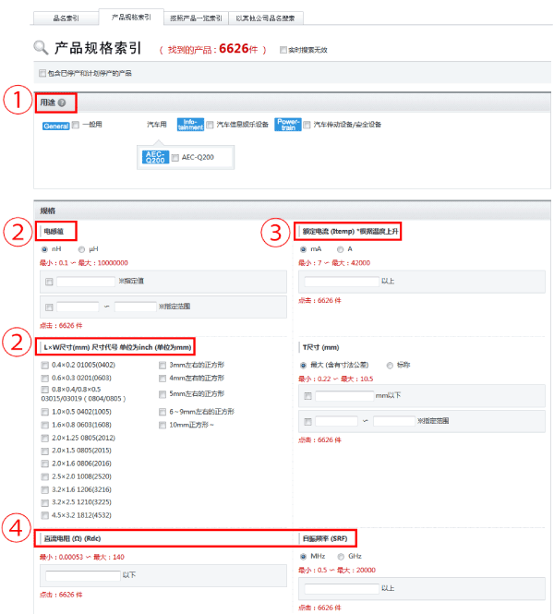Screen dimensions: 554x614
Task: Enable the 实时搜索无效 checkbox
Action: click(x=283, y=50)
